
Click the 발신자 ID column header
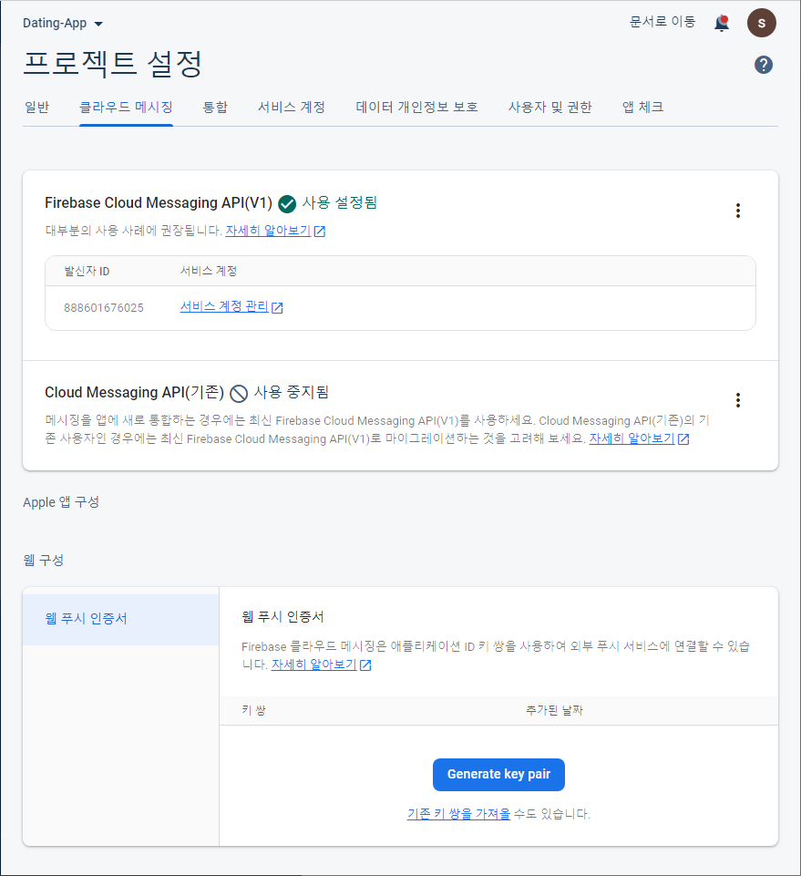coord(87,272)
